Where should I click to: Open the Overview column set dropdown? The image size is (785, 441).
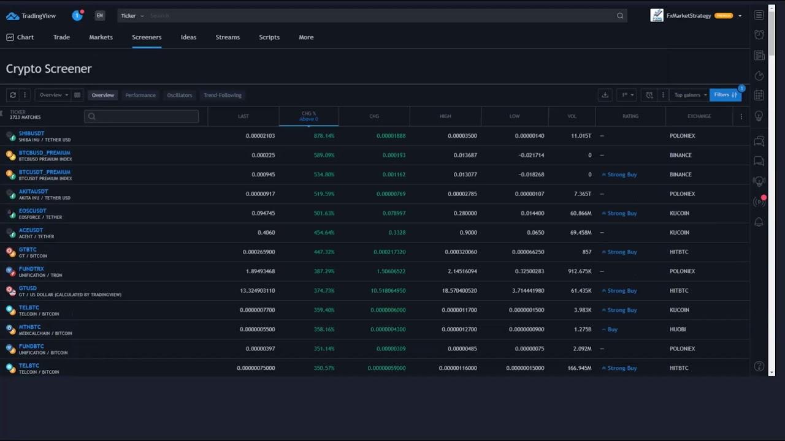pos(53,95)
